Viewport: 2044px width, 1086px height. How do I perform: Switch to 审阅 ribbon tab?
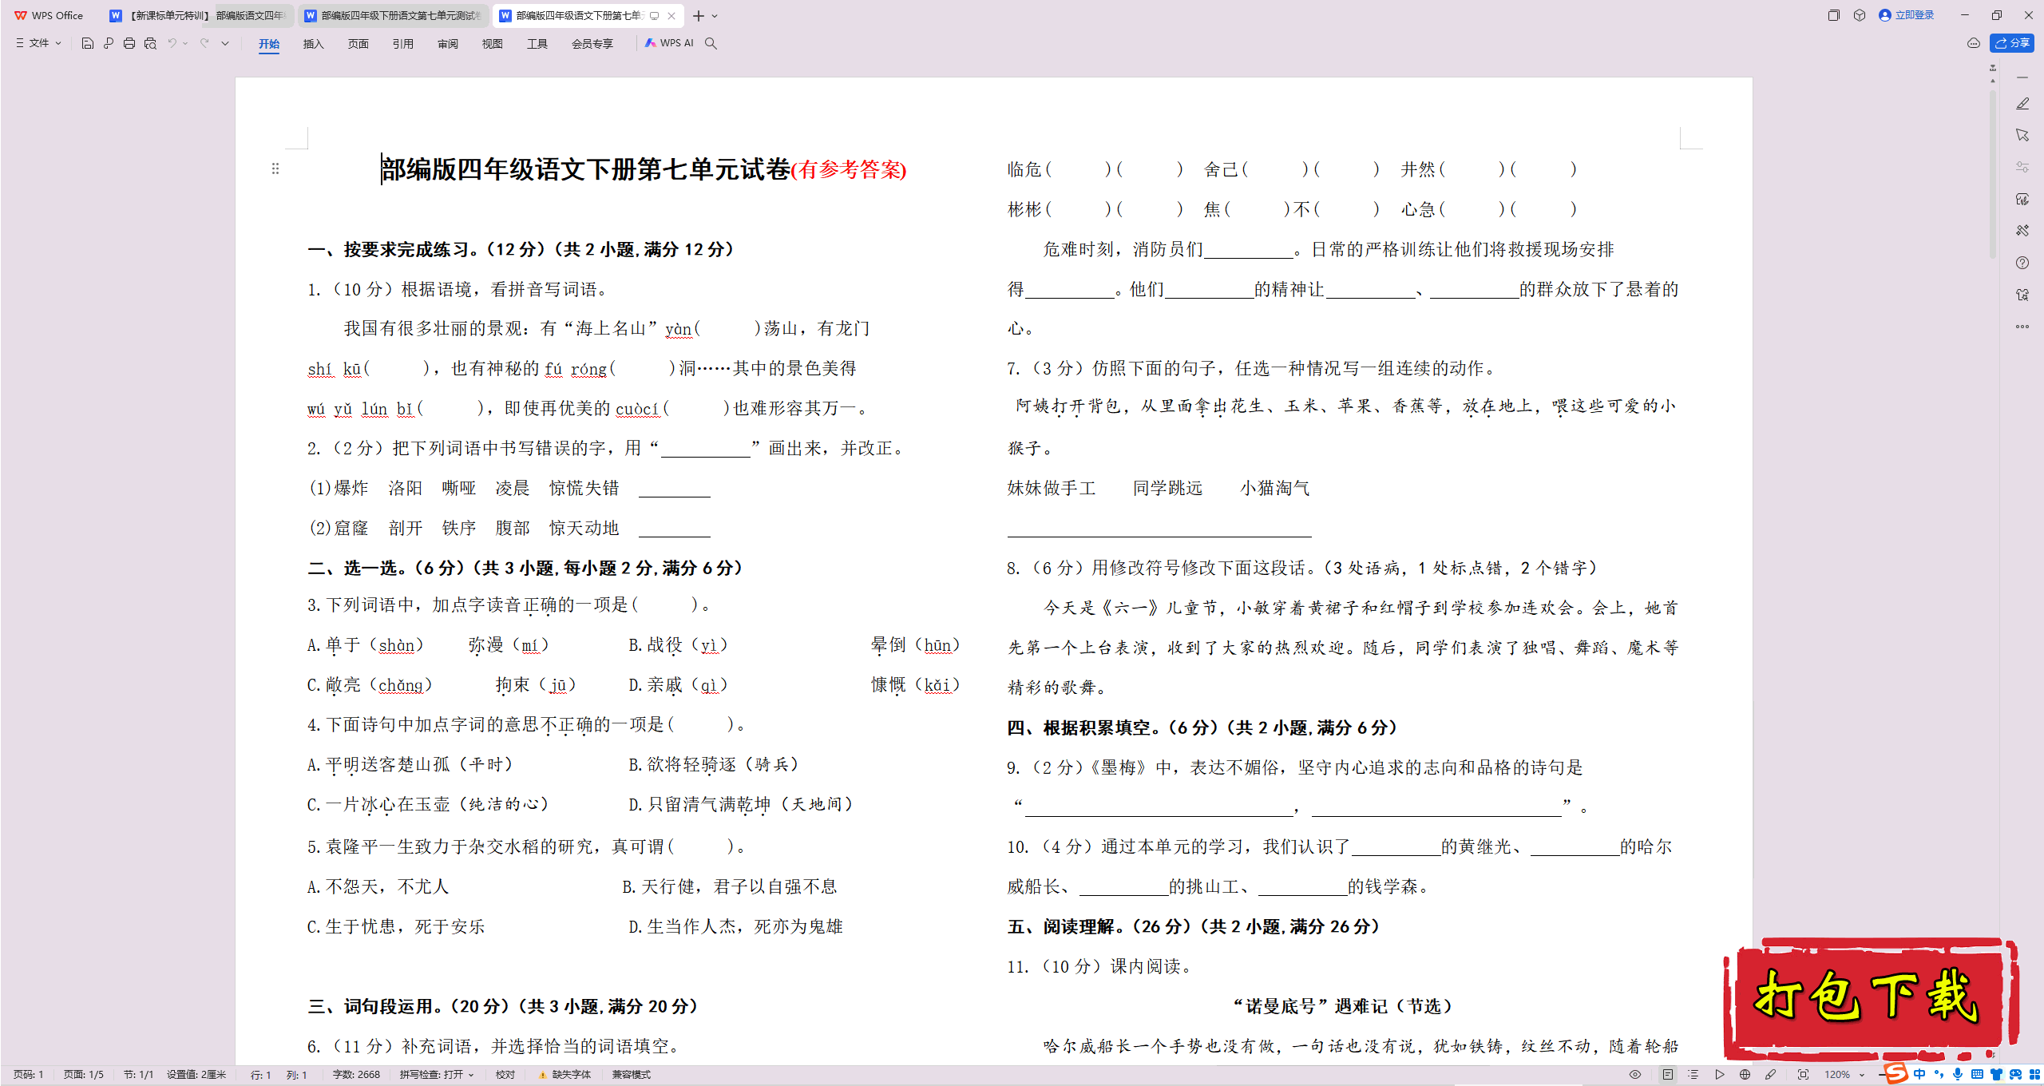[448, 44]
